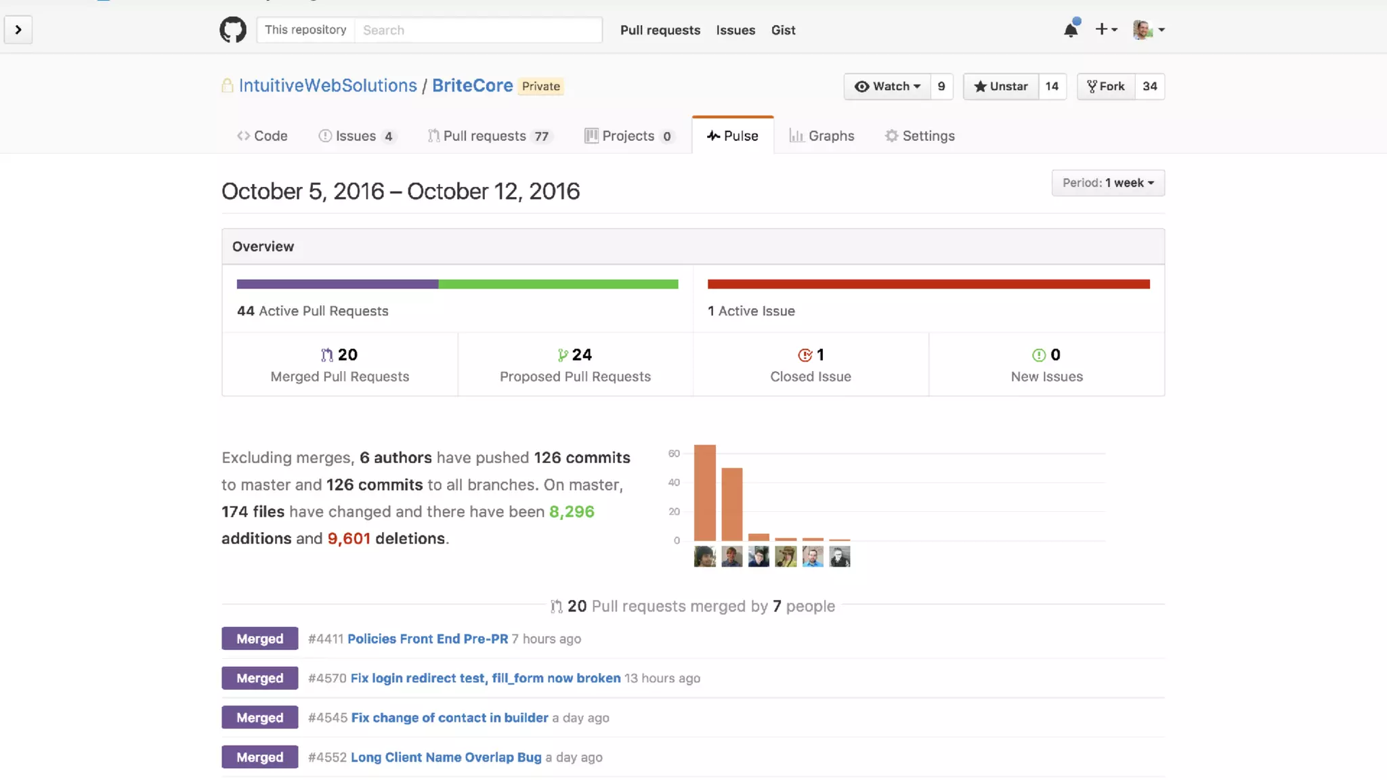
Task: Switch to the Graphs tab
Action: pos(821,135)
